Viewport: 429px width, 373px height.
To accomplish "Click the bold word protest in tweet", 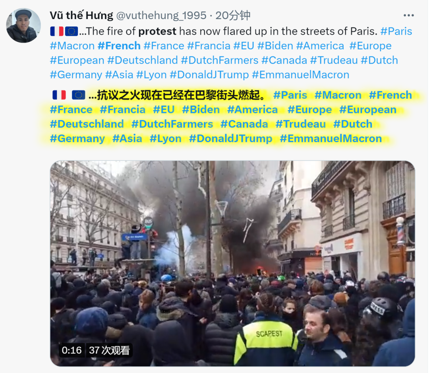I will click(157, 31).
